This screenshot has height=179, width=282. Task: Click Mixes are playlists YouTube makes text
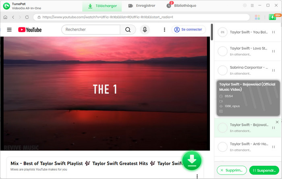click(39, 169)
